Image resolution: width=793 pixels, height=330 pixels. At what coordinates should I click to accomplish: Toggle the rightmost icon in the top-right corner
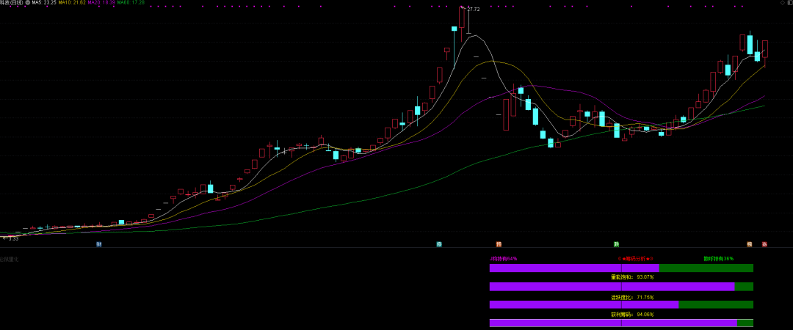point(789,3)
